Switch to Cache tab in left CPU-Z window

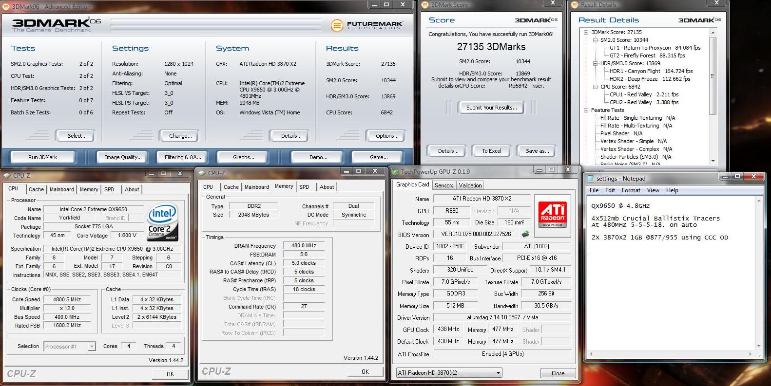point(36,189)
